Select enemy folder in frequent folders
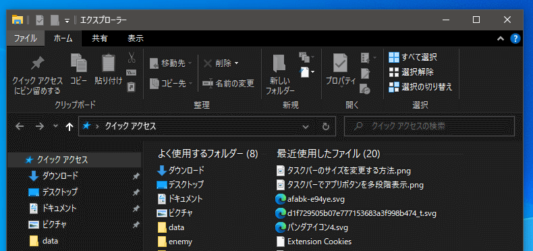 (x=175, y=242)
